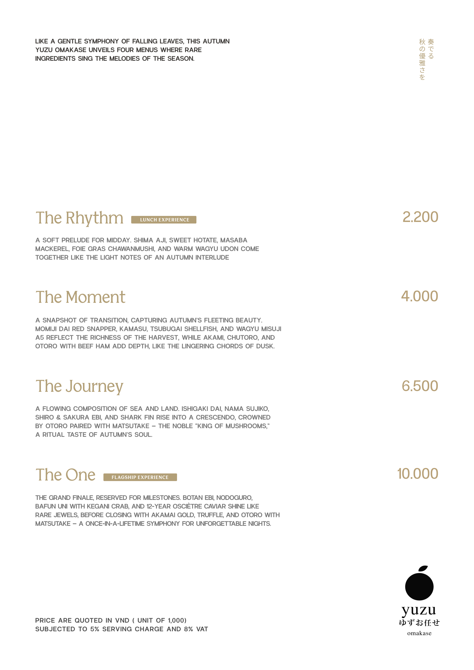The width and height of the screenshot is (474, 670).
Task: Click the small omakase text under the logo
Action: tap(419, 633)
